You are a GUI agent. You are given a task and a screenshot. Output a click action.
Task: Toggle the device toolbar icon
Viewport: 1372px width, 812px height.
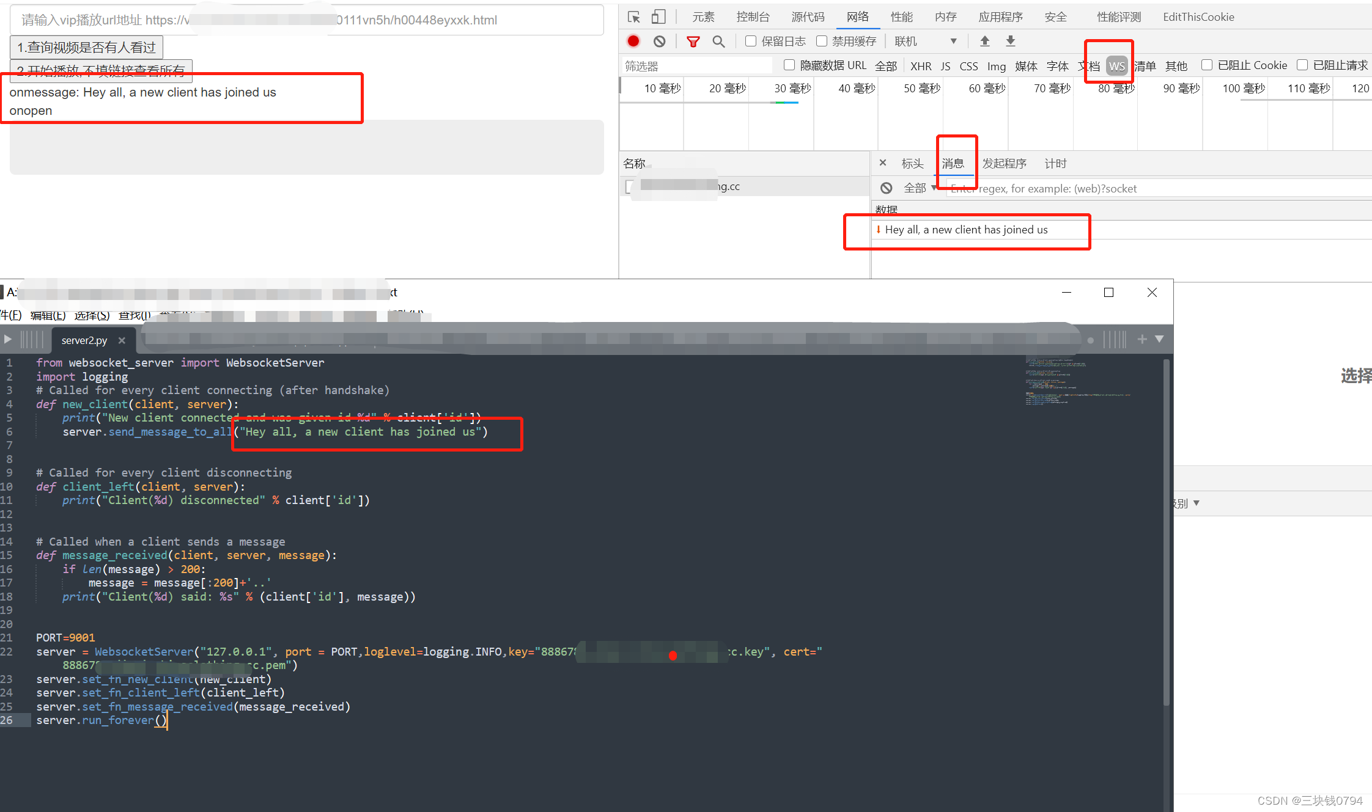[x=658, y=17]
